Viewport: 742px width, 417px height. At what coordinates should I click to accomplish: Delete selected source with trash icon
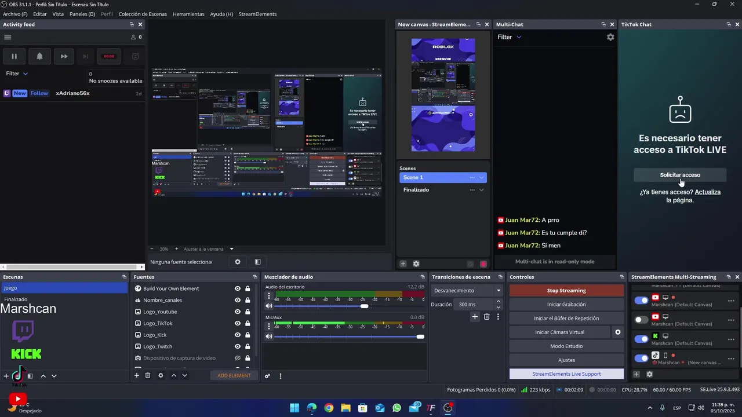pos(148,375)
